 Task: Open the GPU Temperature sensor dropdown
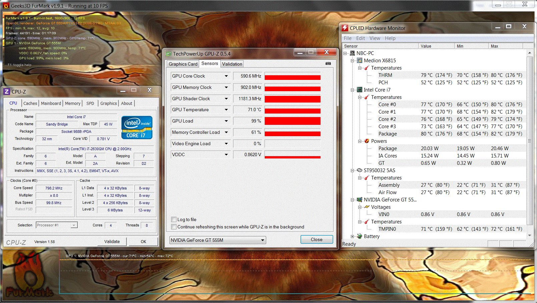[x=226, y=110]
